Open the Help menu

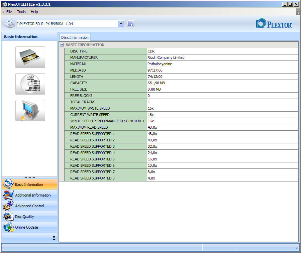(34, 12)
